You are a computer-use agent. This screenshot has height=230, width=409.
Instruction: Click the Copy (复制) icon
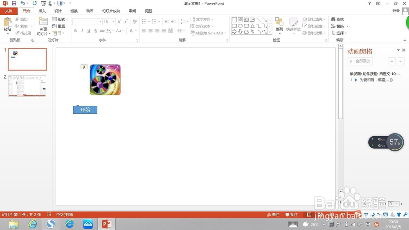(x=17, y=26)
